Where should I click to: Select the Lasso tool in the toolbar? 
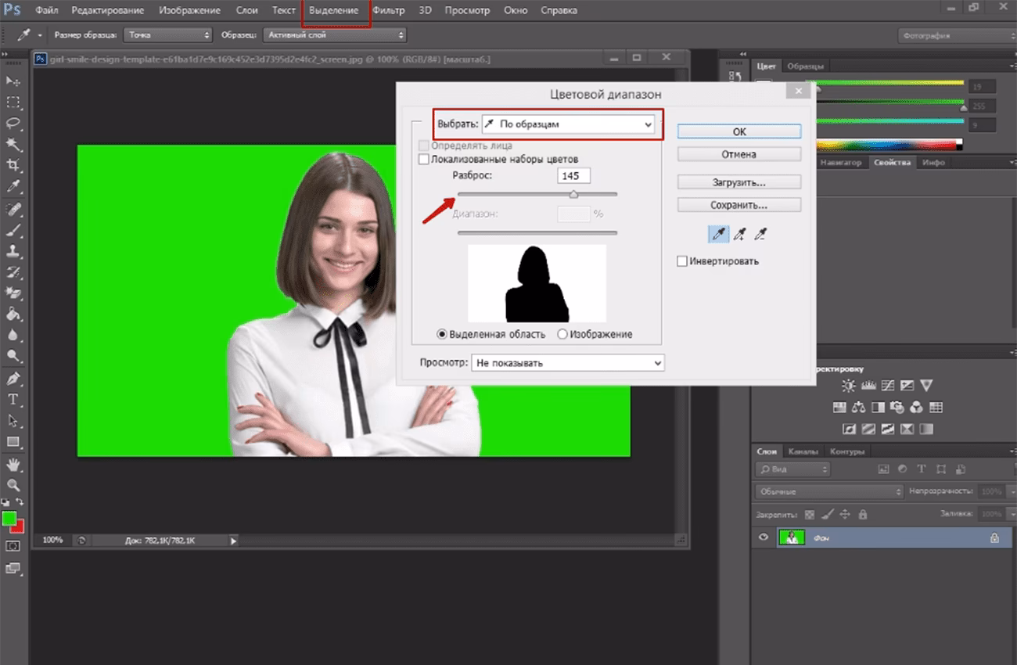coord(13,124)
